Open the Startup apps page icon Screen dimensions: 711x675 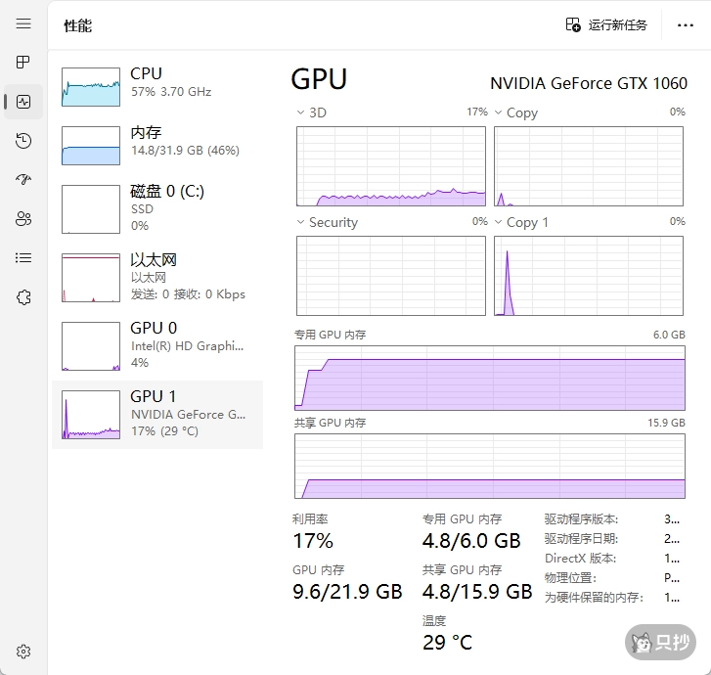tap(23, 180)
